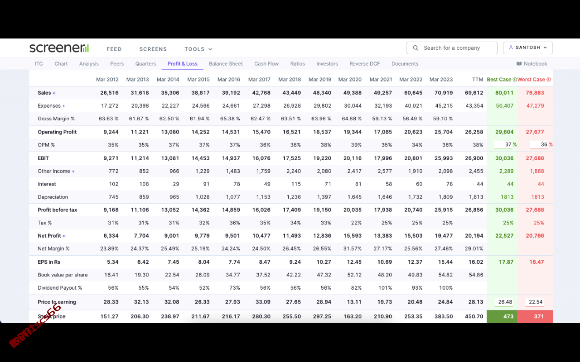The width and height of the screenshot is (580, 362).
Task: Click the EPS in Rs row label
Action: click(49, 262)
